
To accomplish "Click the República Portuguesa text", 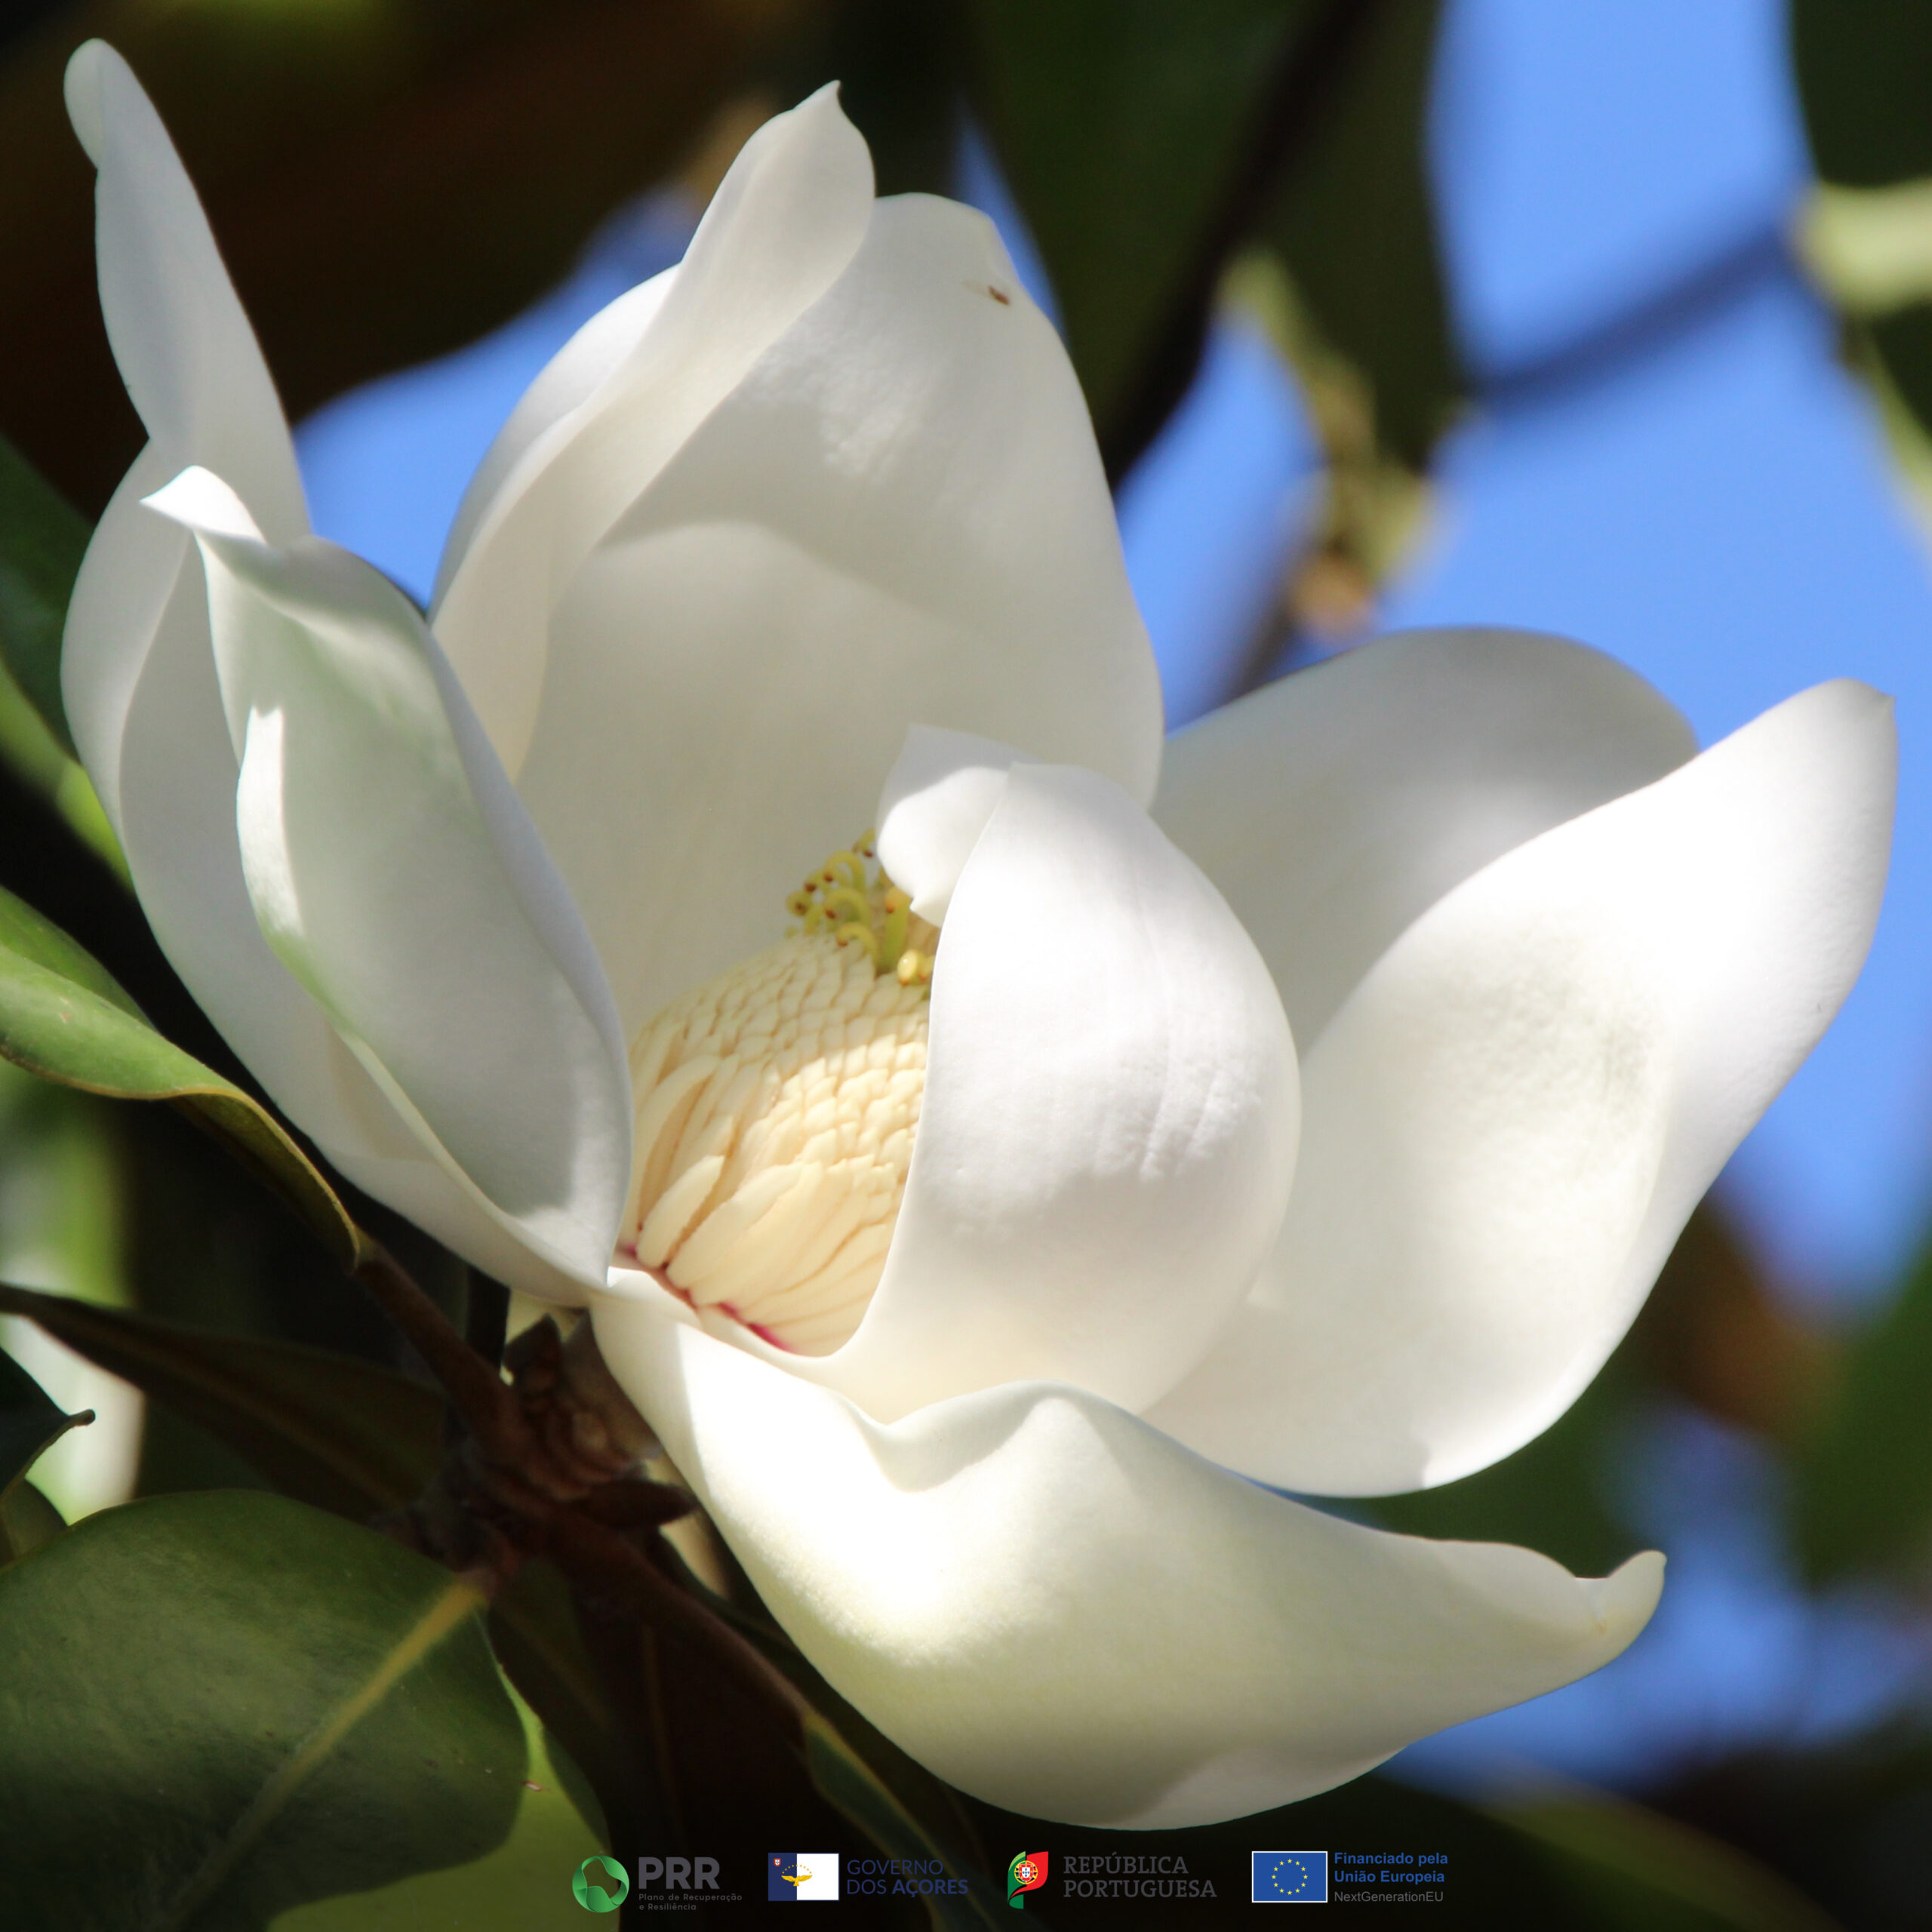I will pos(1139,1877).
